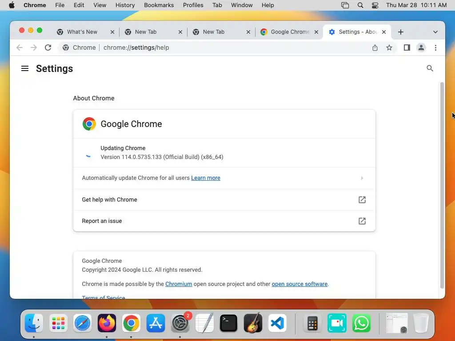Open the File menu
This screenshot has width=455, height=341.
click(60, 5)
